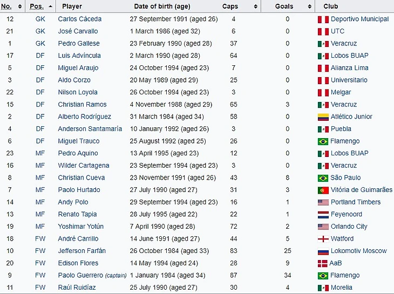The image size is (394, 294).
Task: Click the Peru flag beside Deportivo Municipal
Action: click(323, 19)
